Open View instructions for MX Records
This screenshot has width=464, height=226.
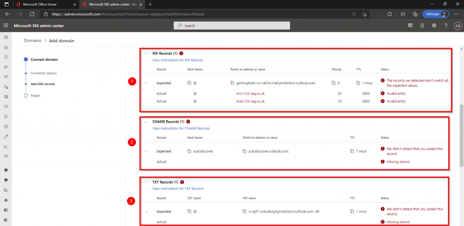click(x=178, y=60)
